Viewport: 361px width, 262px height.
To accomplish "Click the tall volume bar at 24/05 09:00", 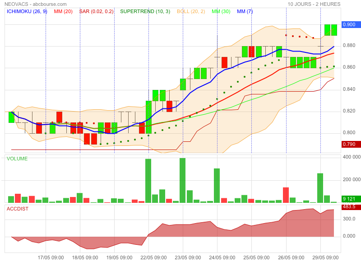I will click(217, 186).
